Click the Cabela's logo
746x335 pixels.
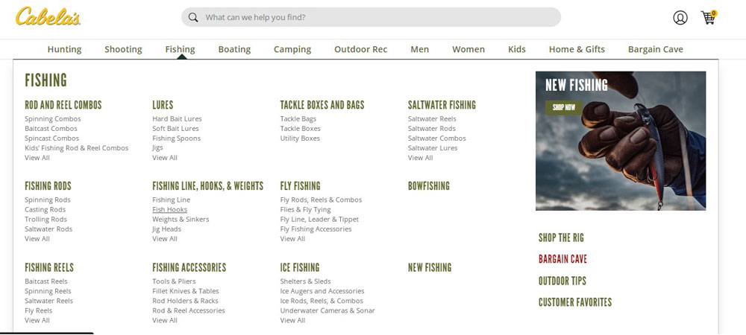coord(48,17)
